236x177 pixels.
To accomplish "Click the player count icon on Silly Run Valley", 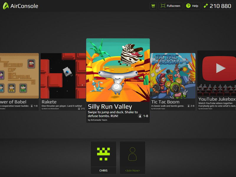I will click(x=140, y=116).
